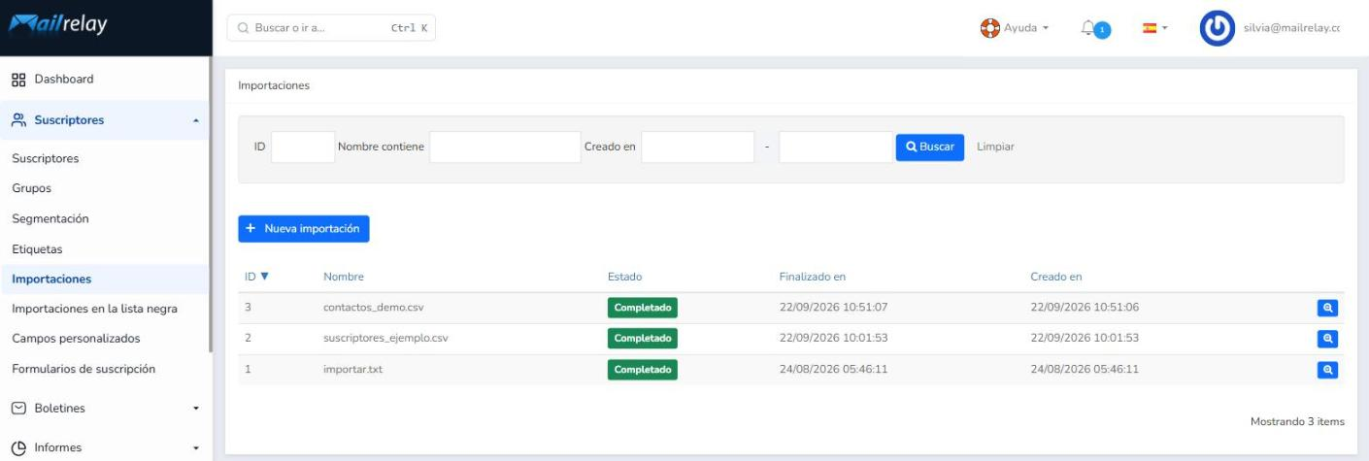Open the silvia@mailrelay account menu
Viewport: 1369px width, 461px height.
point(1291,28)
